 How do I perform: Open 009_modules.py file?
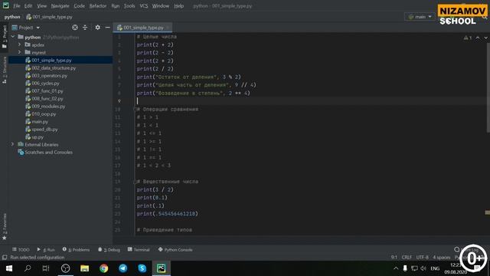(x=48, y=106)
